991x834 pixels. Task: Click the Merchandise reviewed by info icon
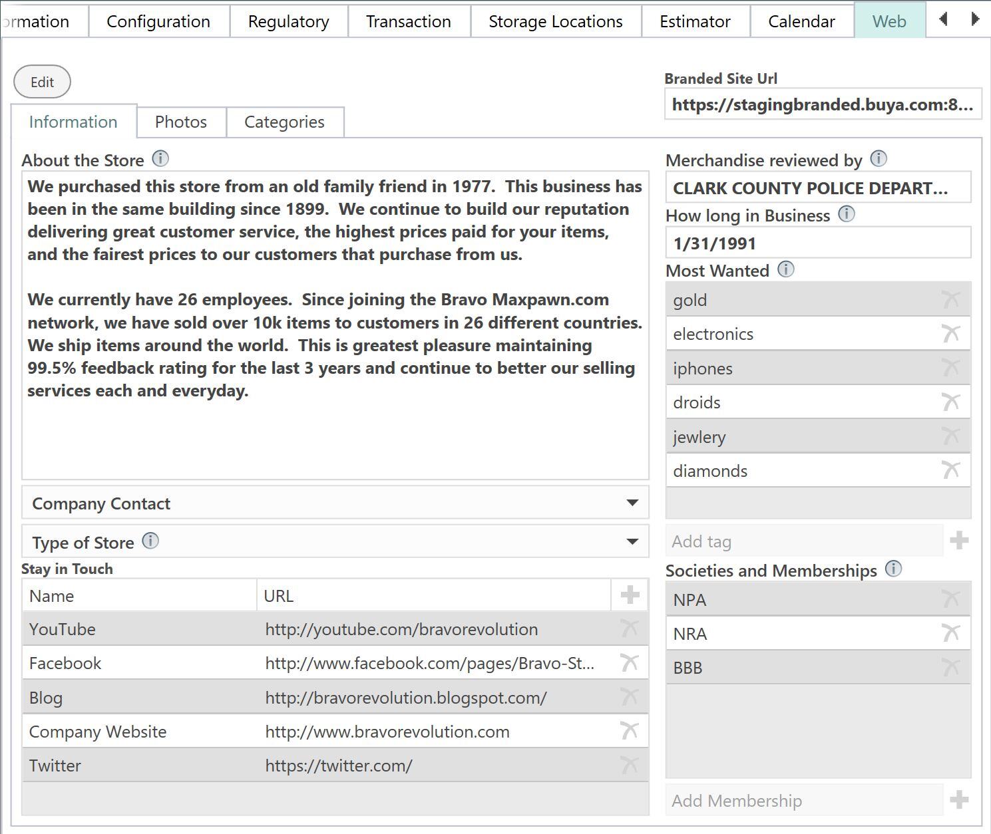click(879, 159)
